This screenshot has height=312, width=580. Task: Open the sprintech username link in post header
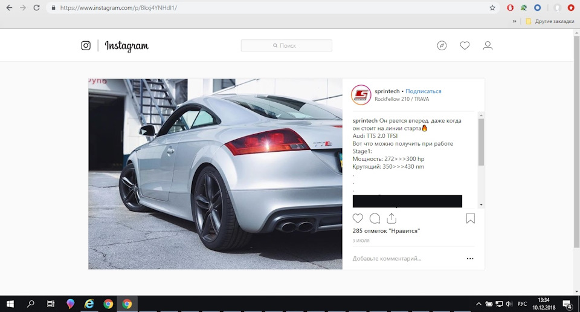[x=387, y=91]
